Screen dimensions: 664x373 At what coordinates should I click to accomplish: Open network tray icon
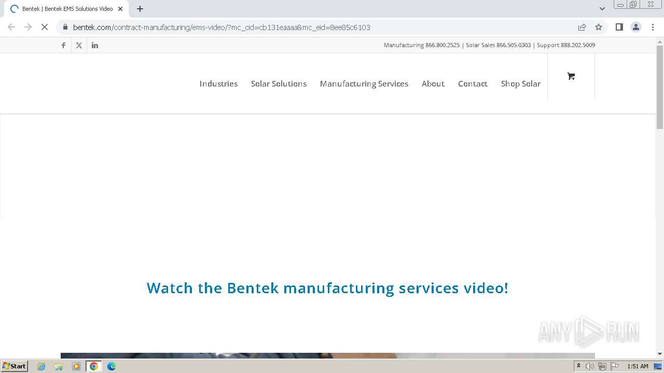pos(602,366)
